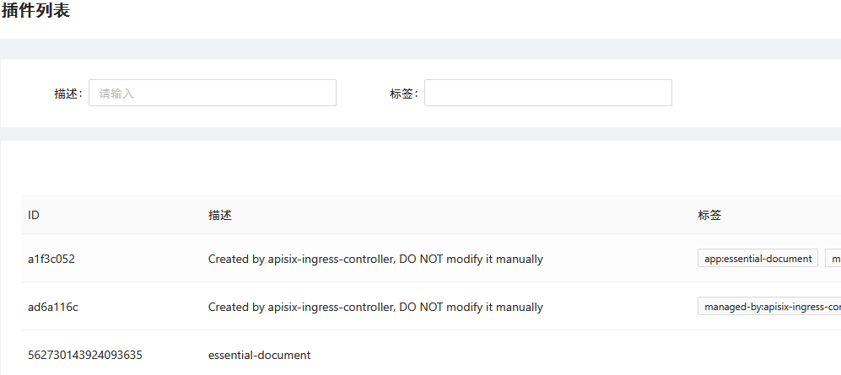
Task: Select the plugin ID a1f3c052
Action: click(x=51, y=259)
